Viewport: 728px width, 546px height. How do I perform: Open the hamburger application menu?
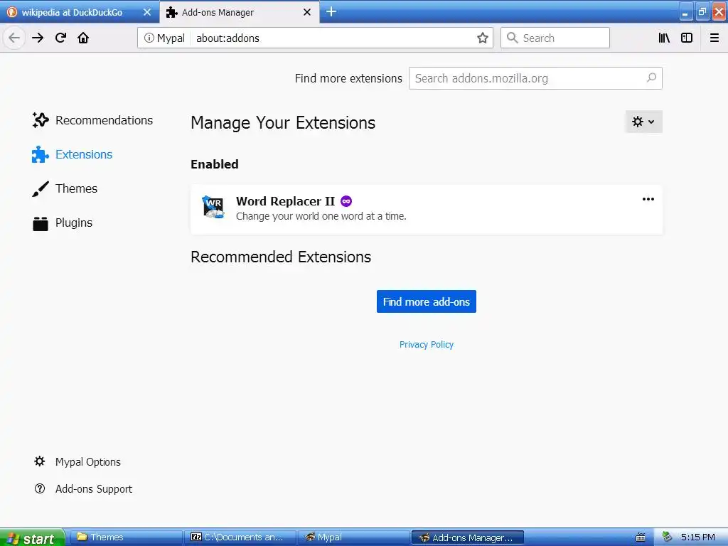(x=714, y=38)
